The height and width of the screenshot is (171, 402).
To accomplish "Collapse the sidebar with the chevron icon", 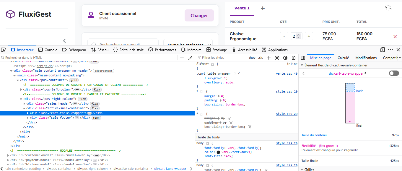I will pyautogui.click(x=64, y=41).
